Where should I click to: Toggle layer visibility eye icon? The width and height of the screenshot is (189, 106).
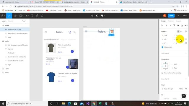tap(186, 89)
